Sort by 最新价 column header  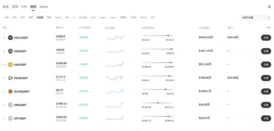point(60,28)
